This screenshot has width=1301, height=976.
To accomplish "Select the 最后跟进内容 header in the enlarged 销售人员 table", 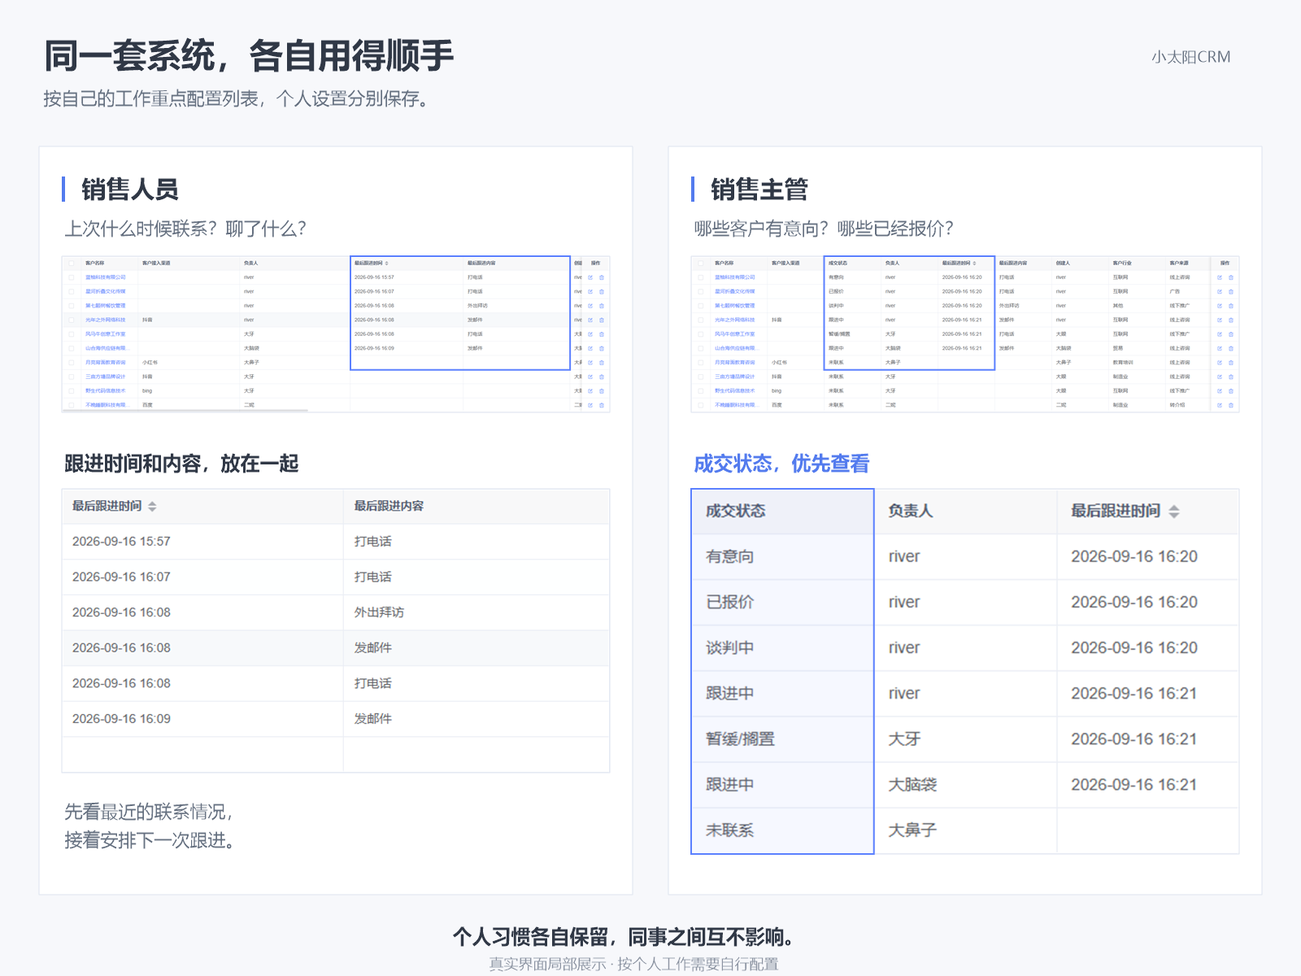I will tap(476, 506).
